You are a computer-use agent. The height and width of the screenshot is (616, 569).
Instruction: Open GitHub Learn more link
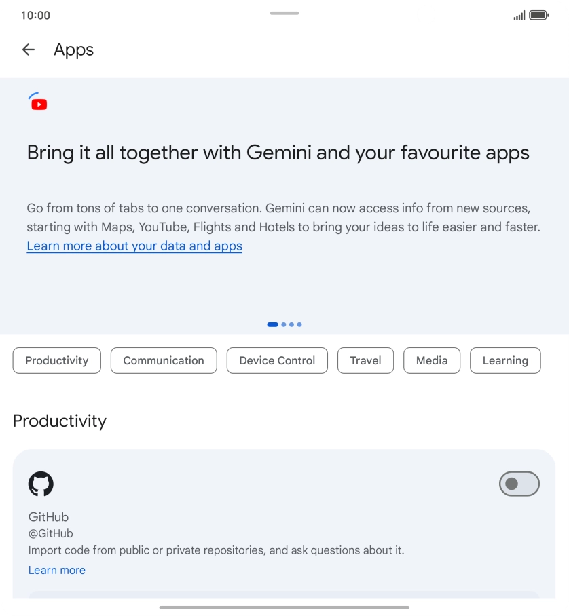(57, 570)
